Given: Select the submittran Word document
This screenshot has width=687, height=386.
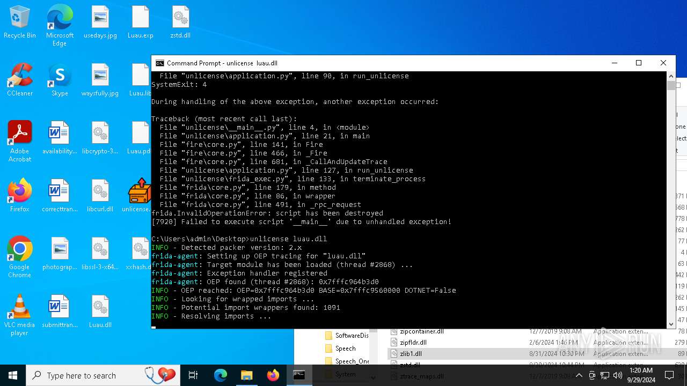Looking at the screenshot, I should click(60, 311).
